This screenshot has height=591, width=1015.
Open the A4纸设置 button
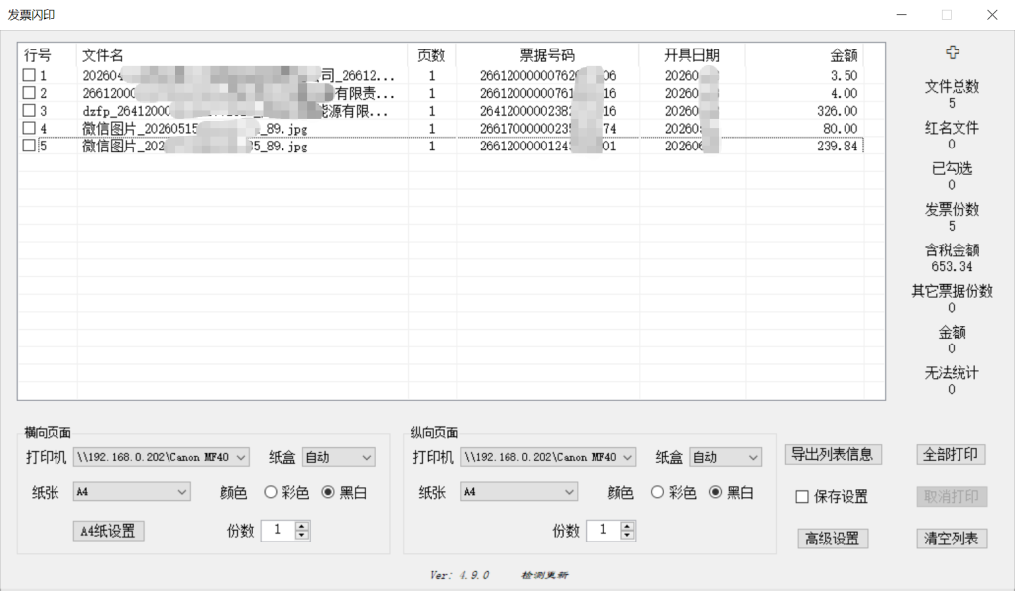tap(108, 531)
